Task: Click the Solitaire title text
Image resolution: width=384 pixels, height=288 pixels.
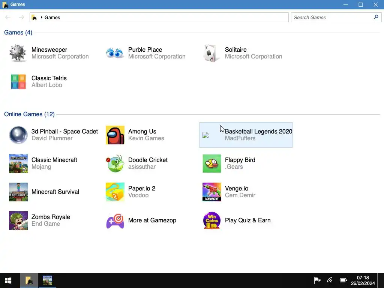Action: coord(236,50)
